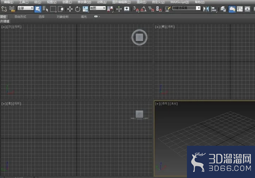Click the Use Pivot Point Center icon
The image size is (255, 178).
(110, 9)
